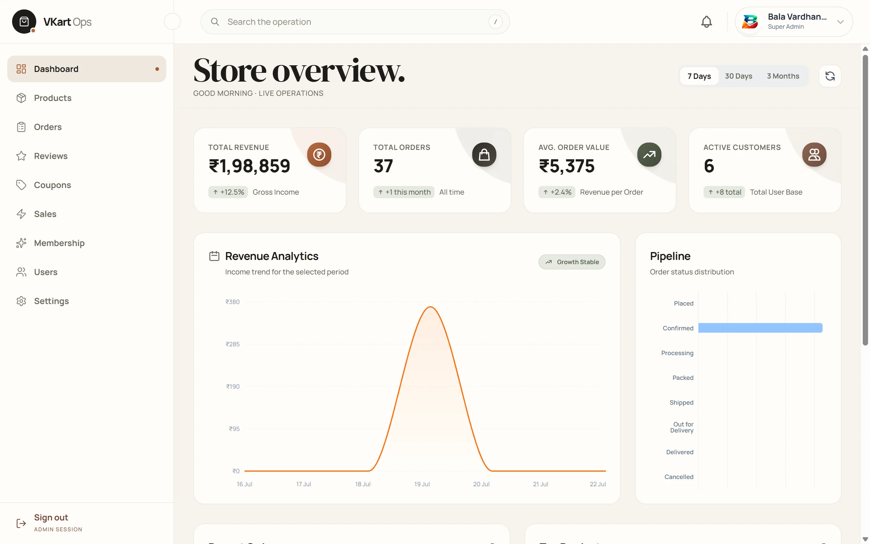The image size is (870, 544).
Task: Click the rupee icon on Total Revenue card
Action: [x=319, y=155]
